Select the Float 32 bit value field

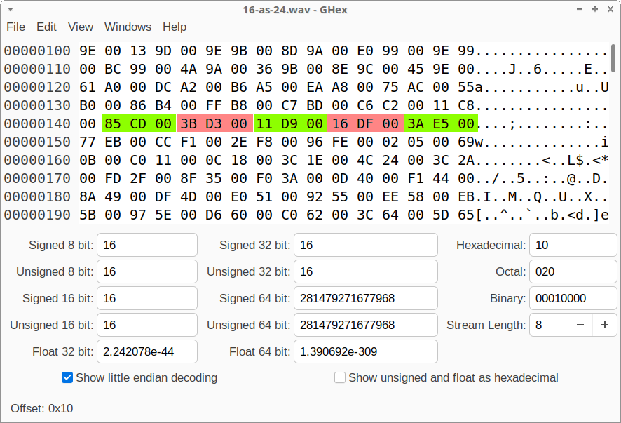146,351
